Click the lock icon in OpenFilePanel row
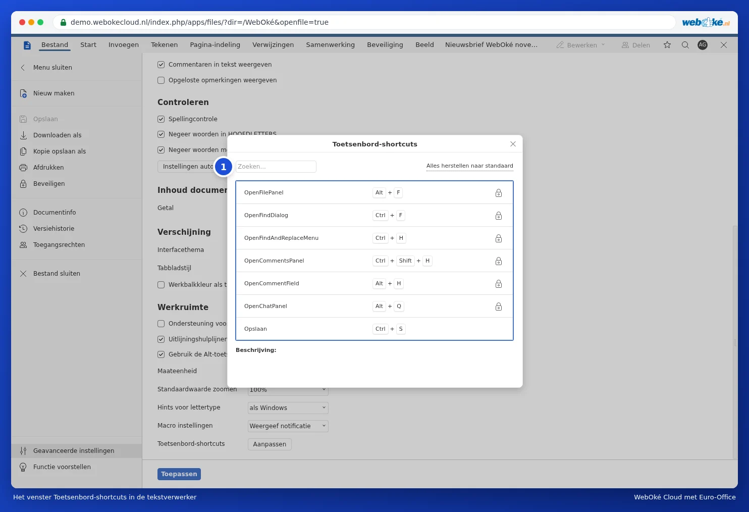749x512 pixels. [x=499, y=193]
